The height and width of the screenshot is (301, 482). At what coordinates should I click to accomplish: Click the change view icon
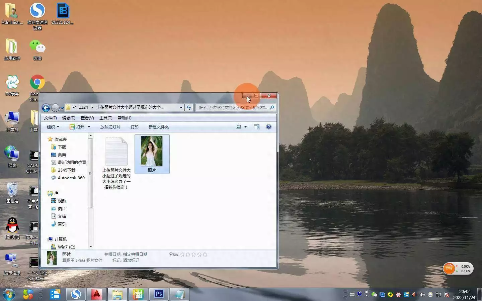(x=238, y=127)
